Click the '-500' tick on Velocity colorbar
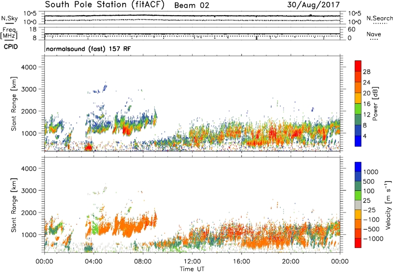 tap(371, 229)
